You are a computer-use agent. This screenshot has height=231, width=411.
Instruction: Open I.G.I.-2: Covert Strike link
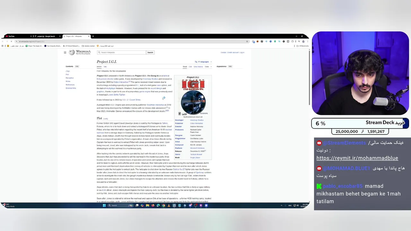click(x=131, y=100)
